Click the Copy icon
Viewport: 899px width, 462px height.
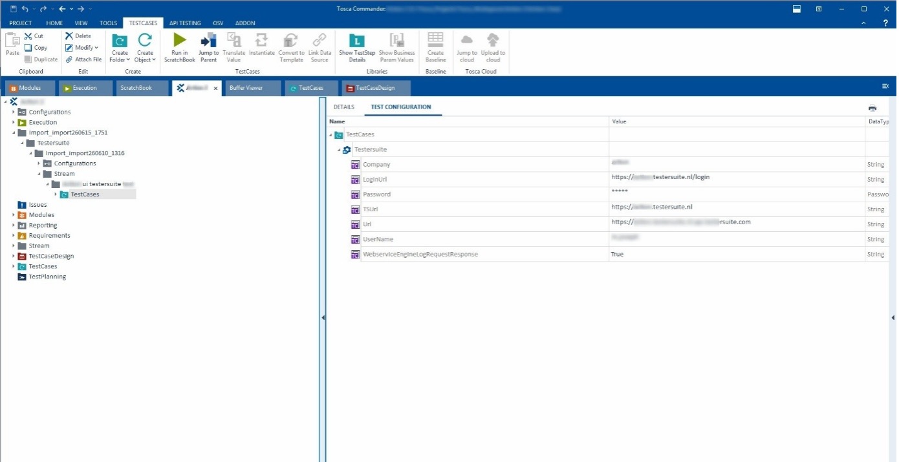tap(28, 48)
